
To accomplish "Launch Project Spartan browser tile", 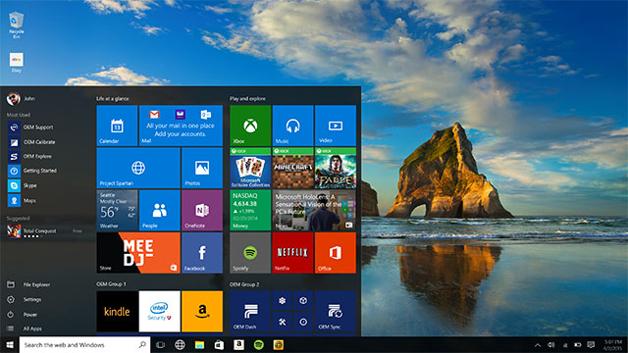I will coord(138,168).
